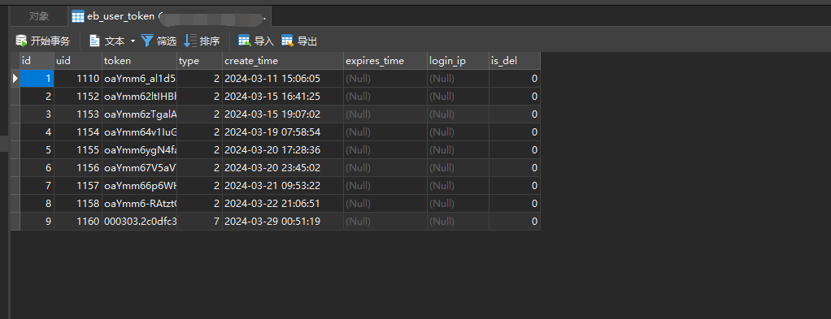The width and height of the screenshot is (831, 319).
Task: Click the create_time cell 2024-03-22 21:06:51
Action: pos(283,203)
